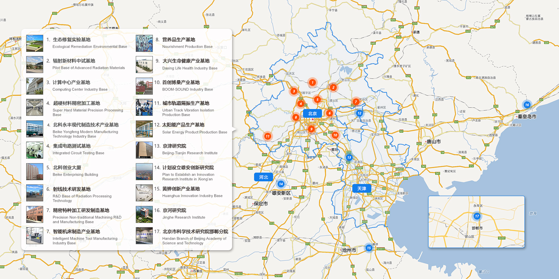Select thumbnail for 计划设立雄安创新研究院

144,171
